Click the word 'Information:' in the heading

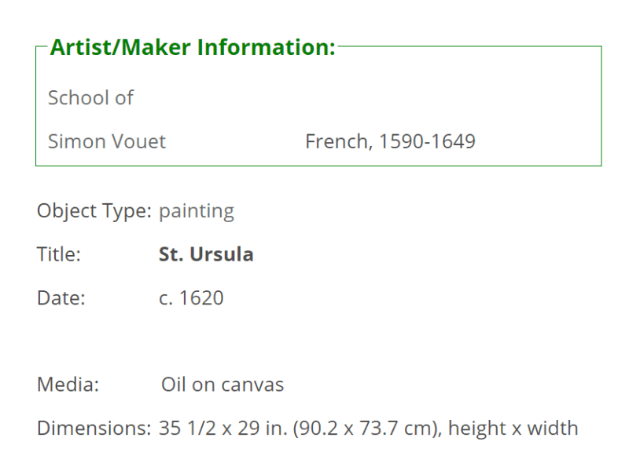point(266,47)
